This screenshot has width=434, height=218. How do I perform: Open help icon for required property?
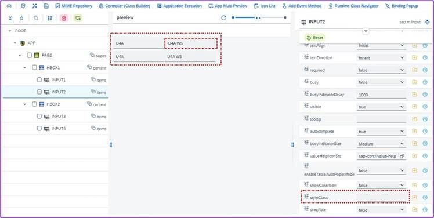pos(425,70)
